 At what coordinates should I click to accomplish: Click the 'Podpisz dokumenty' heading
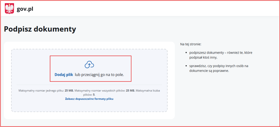[x=40, y=29]
